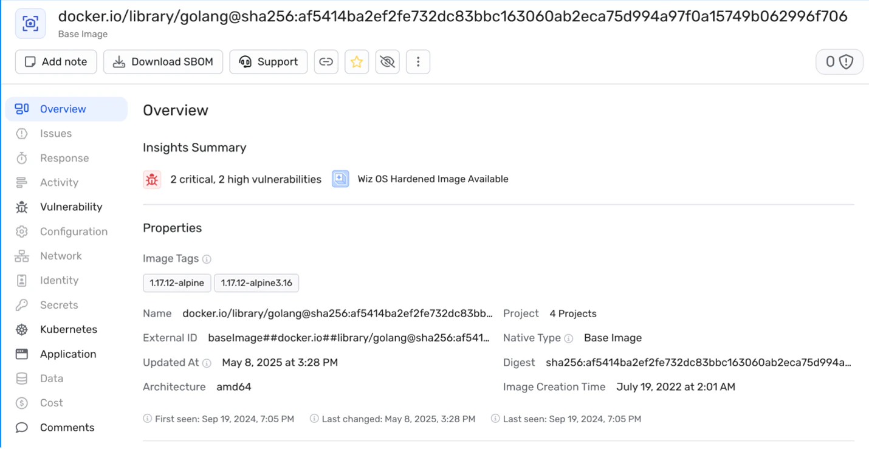Open the Comments sidebar tab
The width and height of the screenshot is (869, 449).
pos(66,427)
